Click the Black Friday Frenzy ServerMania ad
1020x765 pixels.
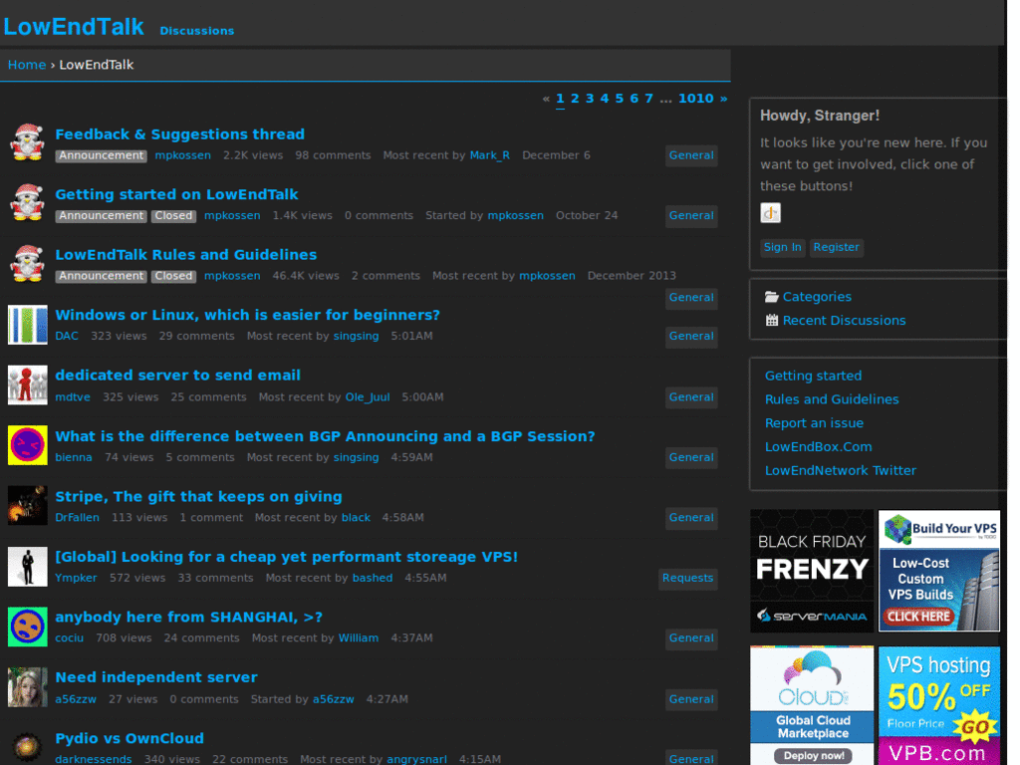(812, 571)
